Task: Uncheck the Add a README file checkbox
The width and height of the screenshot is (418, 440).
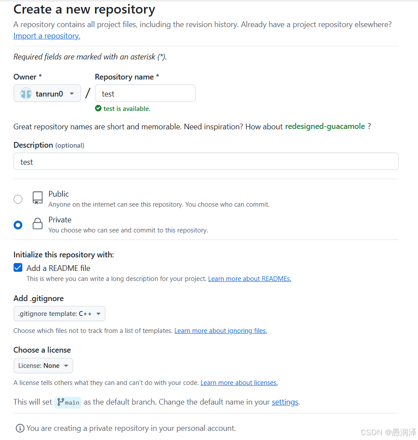Action: (18, 268)
